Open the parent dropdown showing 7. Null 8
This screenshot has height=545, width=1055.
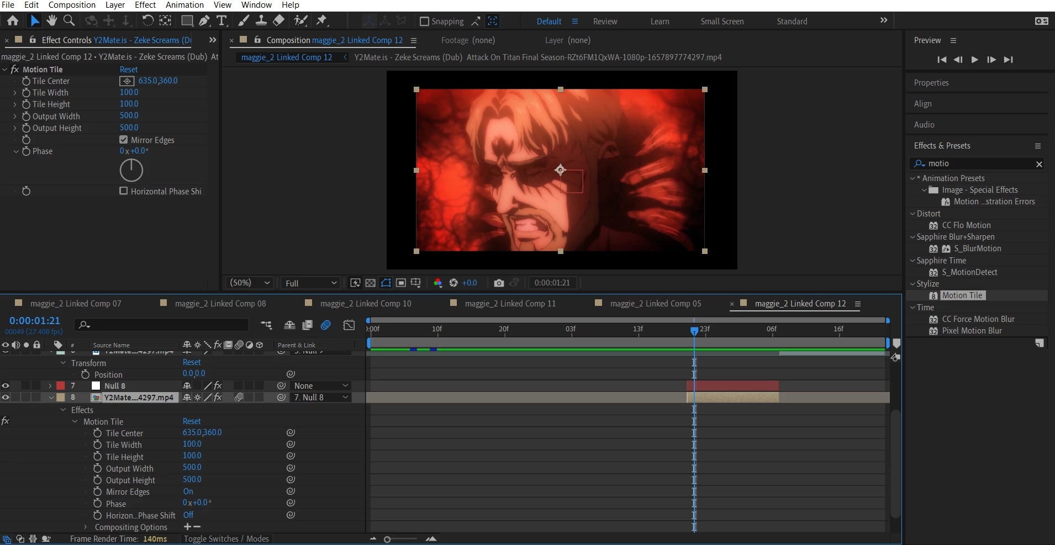[321, 398]
